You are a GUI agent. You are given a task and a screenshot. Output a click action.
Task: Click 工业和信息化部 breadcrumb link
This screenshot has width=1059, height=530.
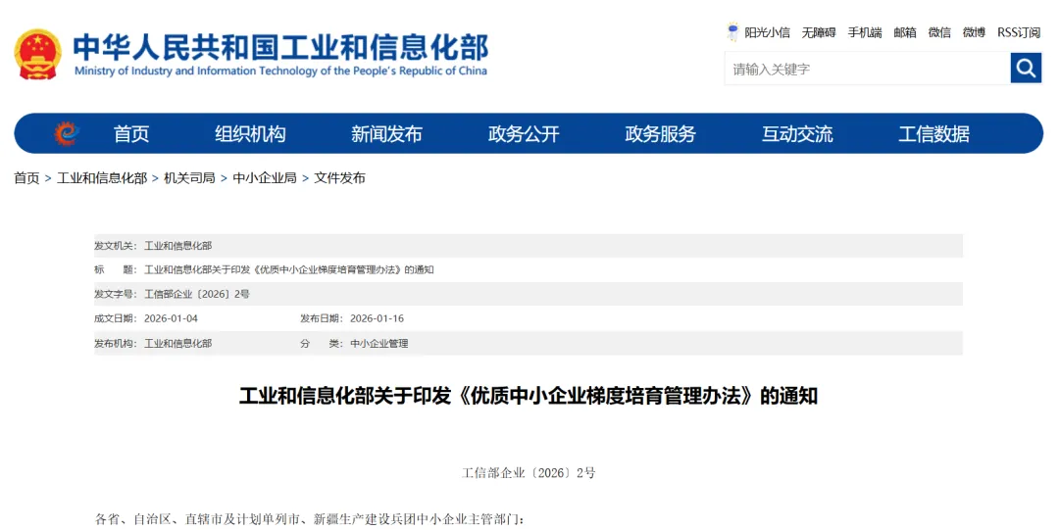[102, 178]
